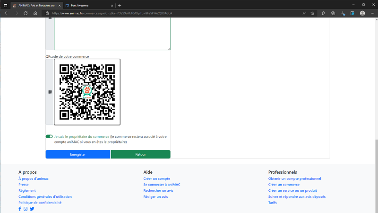Viewport: 378px width, 213px height.
Task: Open Créer un commerce link
Action: pos(284,185)
